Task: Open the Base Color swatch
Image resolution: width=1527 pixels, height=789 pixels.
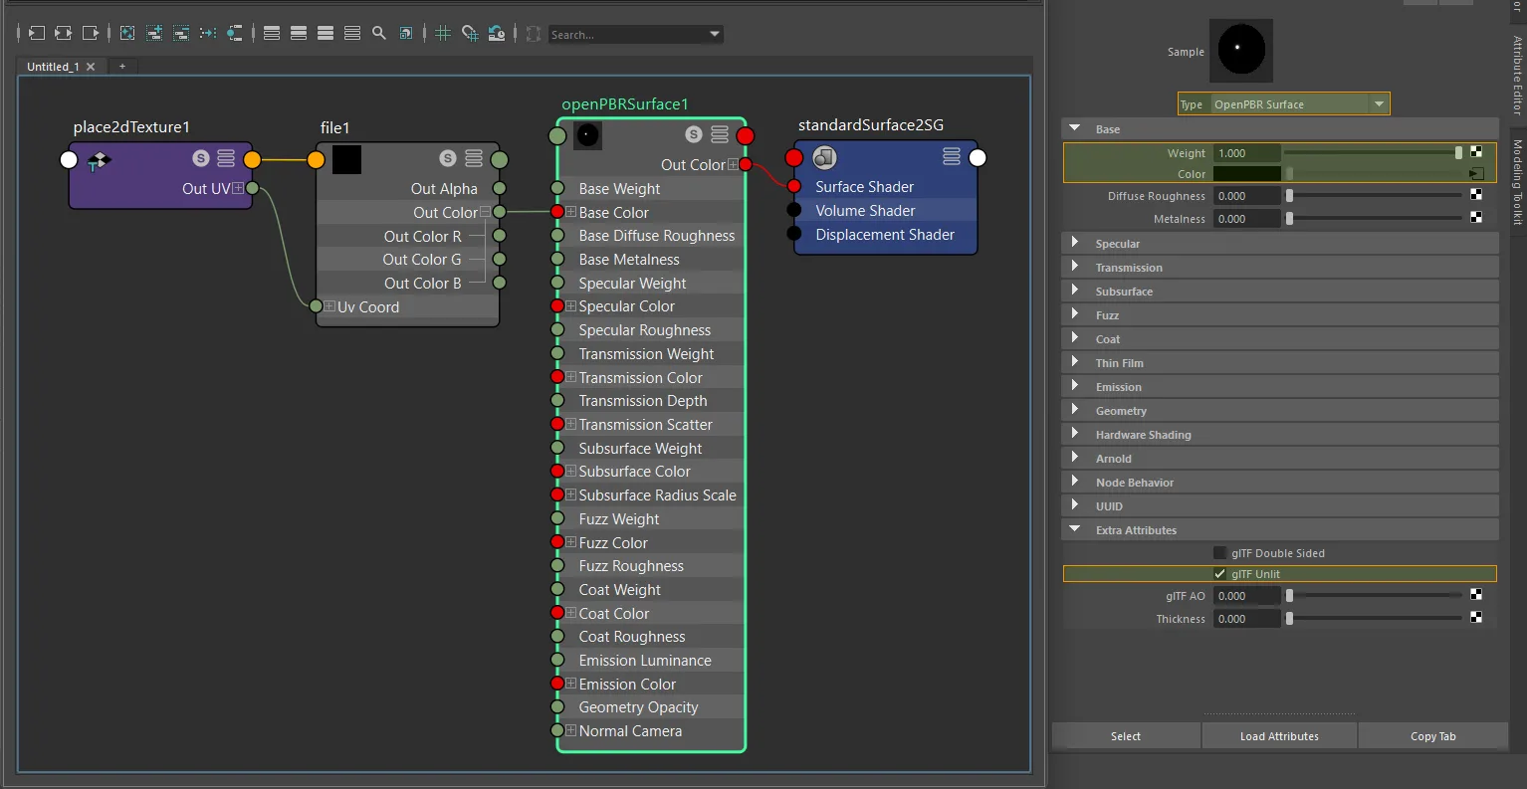Action: coord(1246,174)
